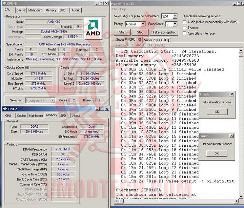Open the digits of pi dropdown (32M)

175,16
